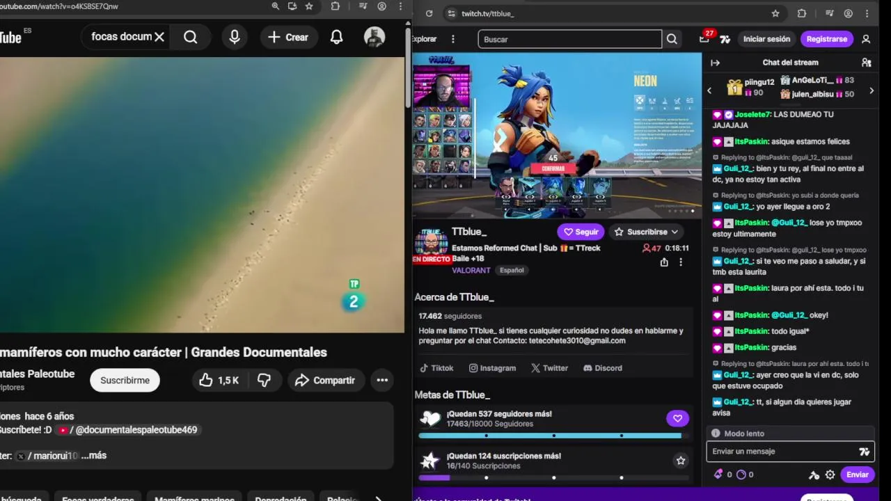Clear the YouTube search box with the X
This screenshot has height=501, width=891.
pos(159,37)
